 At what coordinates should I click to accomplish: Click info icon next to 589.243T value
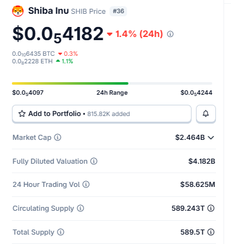click(x=211, y=208)
